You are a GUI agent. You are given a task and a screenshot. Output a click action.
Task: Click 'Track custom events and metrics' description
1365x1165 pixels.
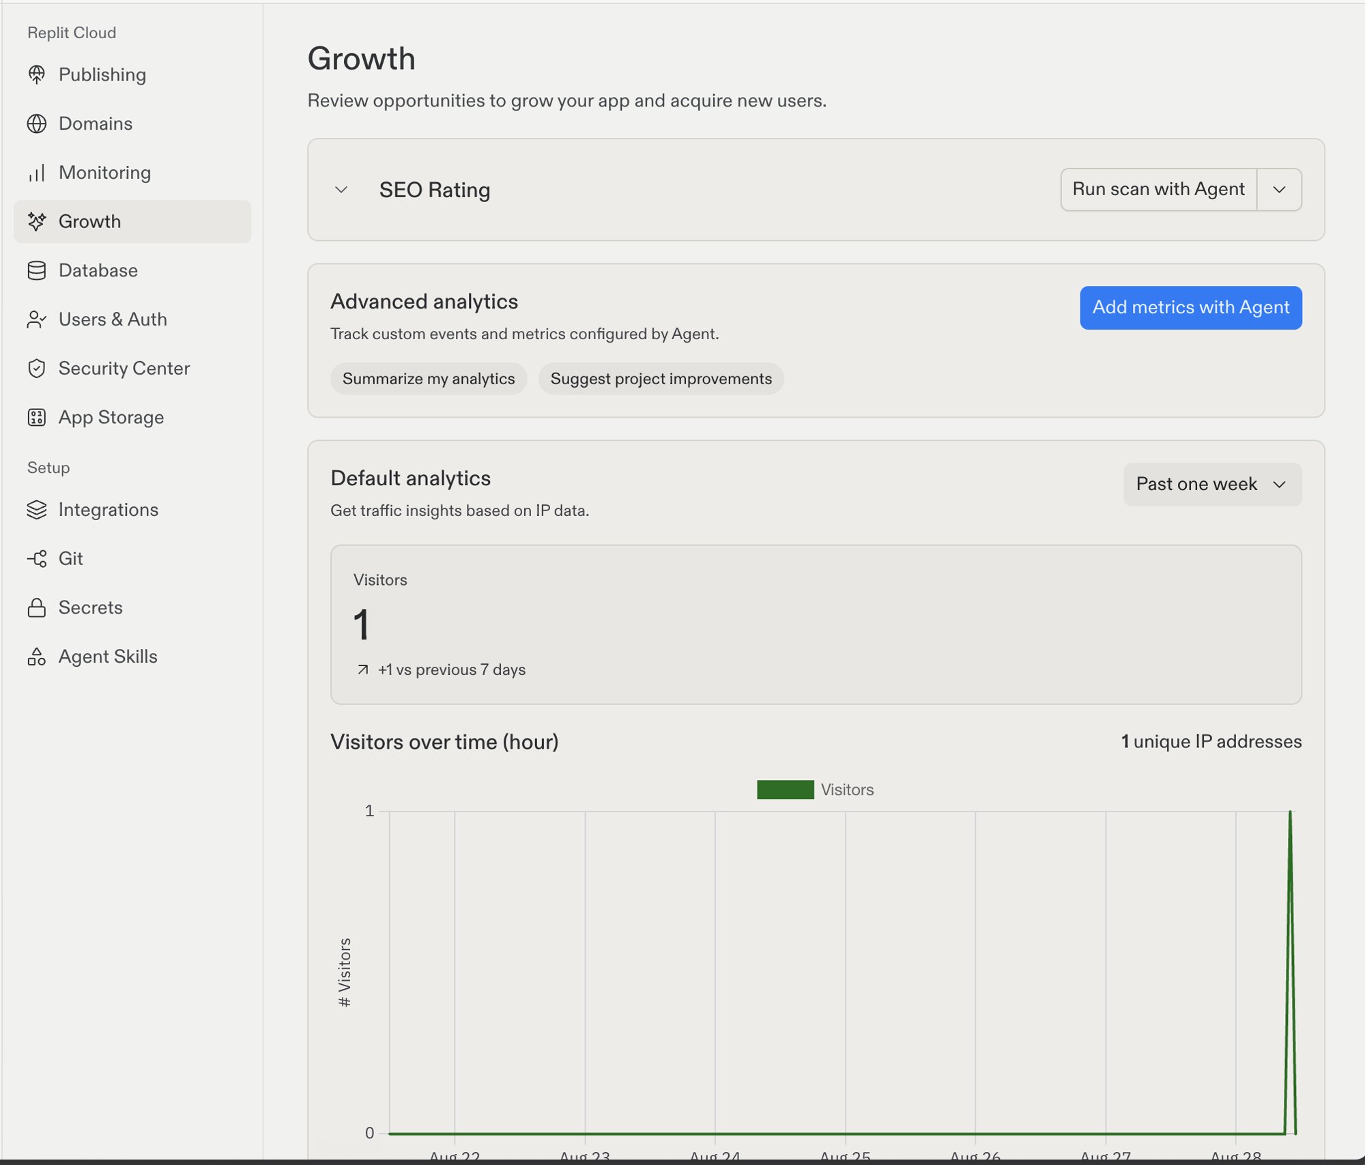pyautogui.click(x=524, y=334)
